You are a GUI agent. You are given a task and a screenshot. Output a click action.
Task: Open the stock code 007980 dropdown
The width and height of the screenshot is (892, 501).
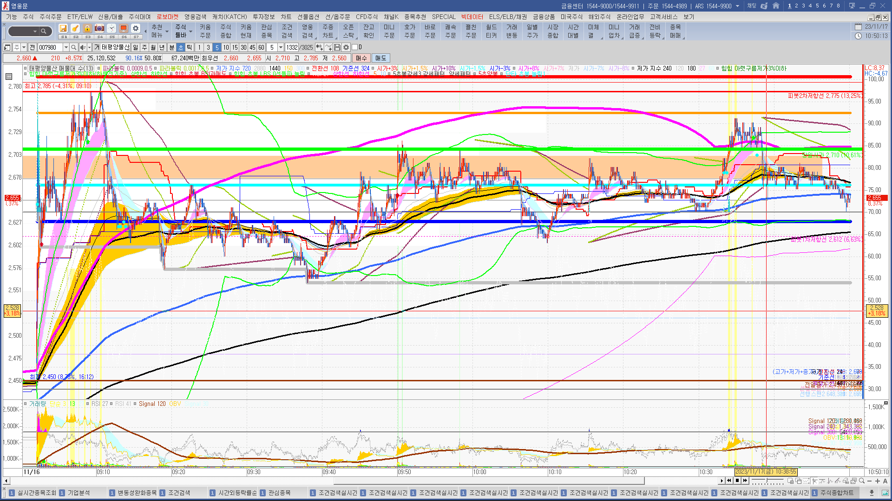[x=66, y=47]
